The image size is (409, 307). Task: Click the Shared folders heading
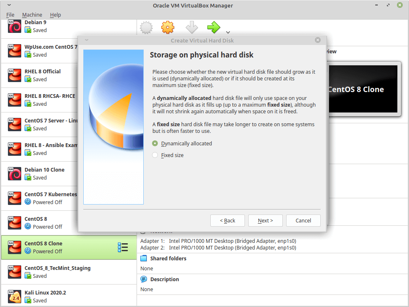pyautogui.click(x=168, y=259)
